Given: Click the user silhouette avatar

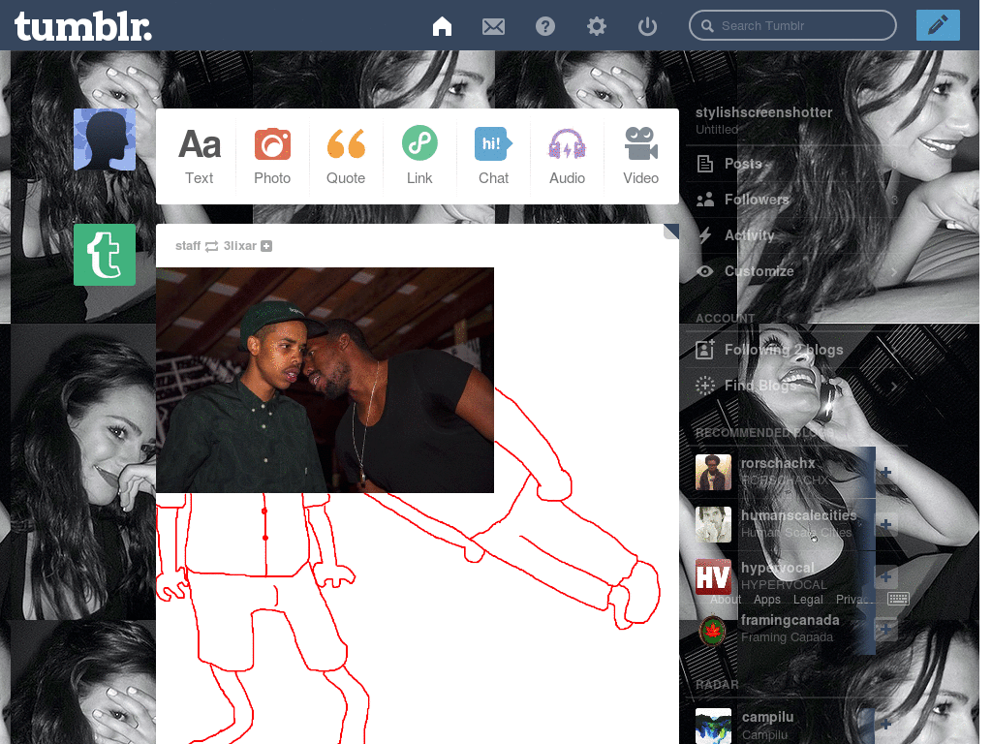Looking at the screenshot, I should tap(105, 139).
